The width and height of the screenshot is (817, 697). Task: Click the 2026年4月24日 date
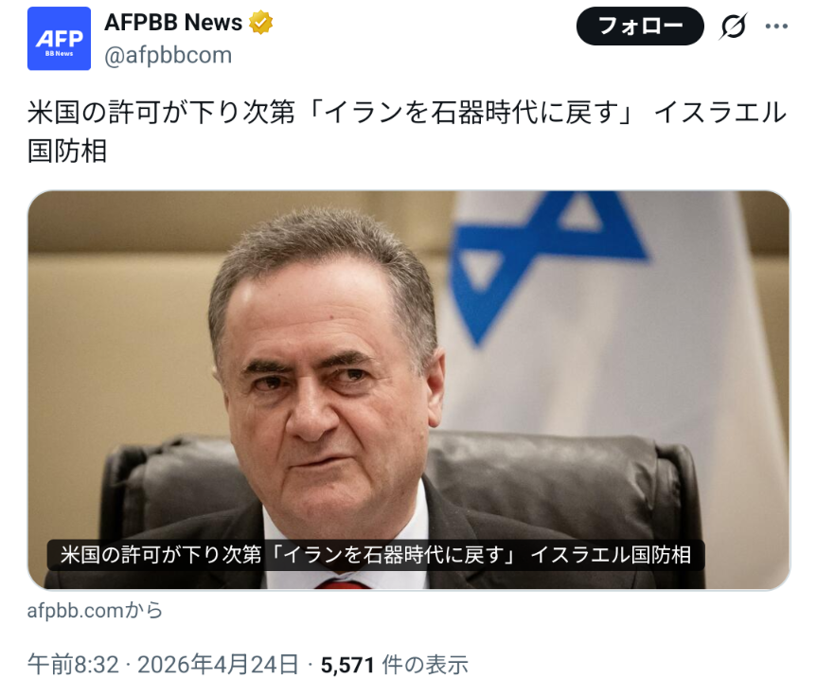pyautogui.click(x=218, y=665)
